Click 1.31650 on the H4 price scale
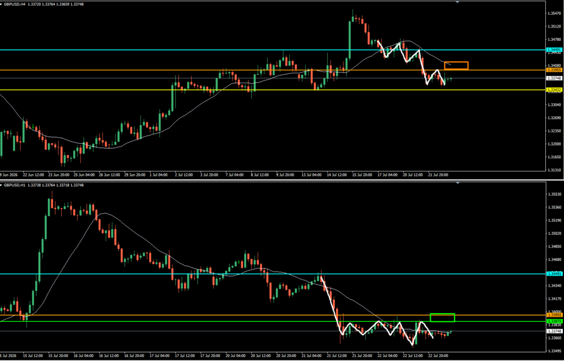 (x=554, y=157)
